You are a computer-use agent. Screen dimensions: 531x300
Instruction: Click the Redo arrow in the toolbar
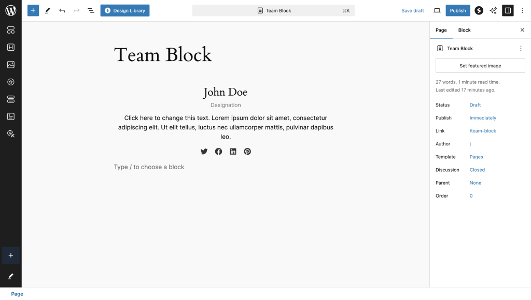76,10
